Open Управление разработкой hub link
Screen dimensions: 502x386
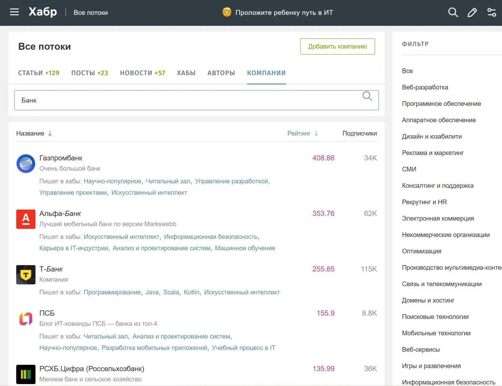[x=231, y=181]
